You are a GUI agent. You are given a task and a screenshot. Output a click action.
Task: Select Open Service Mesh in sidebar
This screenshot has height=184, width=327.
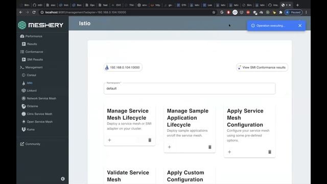point(40,122)
